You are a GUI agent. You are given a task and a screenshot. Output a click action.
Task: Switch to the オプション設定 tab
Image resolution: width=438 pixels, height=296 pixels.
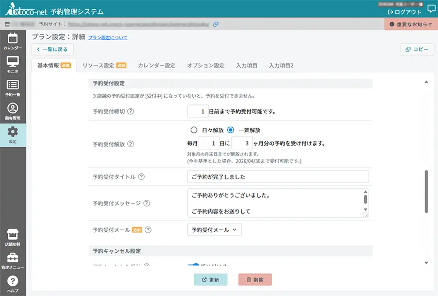point(206,65)
